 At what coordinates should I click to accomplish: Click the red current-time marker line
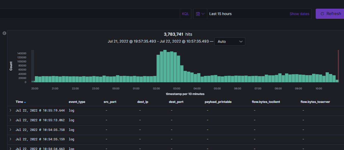pyautogui.click(x=338, y=66)
